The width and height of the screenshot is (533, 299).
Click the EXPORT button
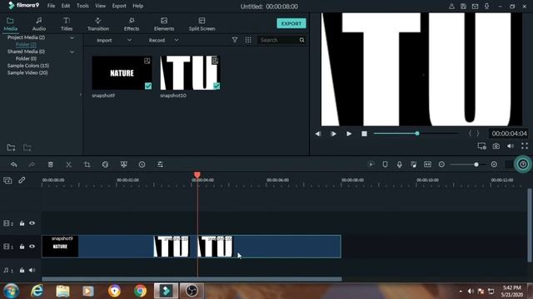coord(291,23)
